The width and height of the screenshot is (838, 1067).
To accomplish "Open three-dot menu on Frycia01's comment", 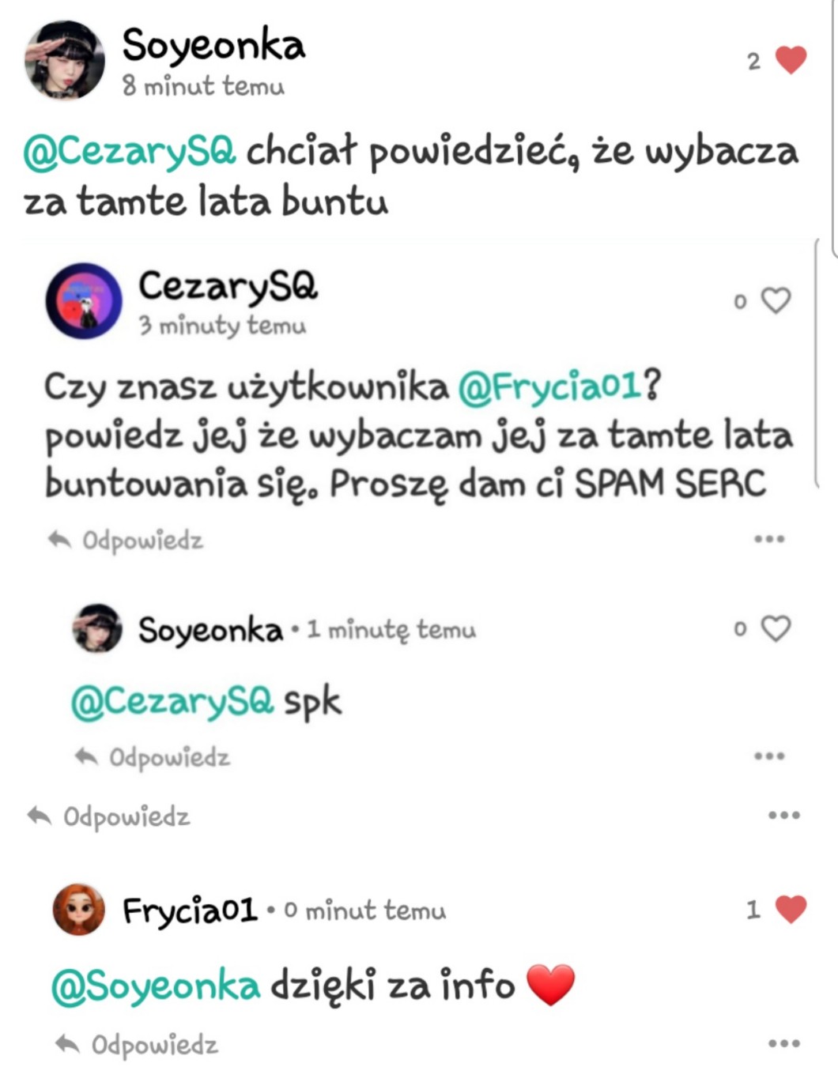I will tap(784, 1043).
